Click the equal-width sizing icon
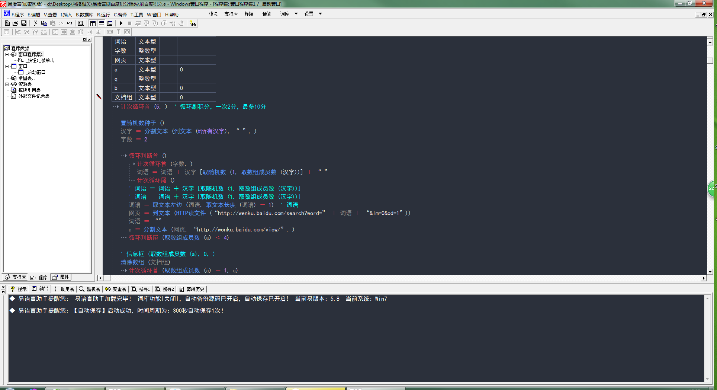The width and height of the screenshot is (717, 390). (x=110, y=32)
